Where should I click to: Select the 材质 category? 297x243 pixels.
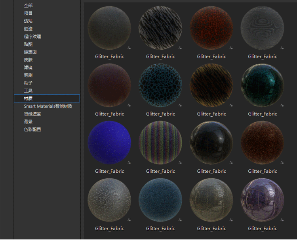point(28,98)
